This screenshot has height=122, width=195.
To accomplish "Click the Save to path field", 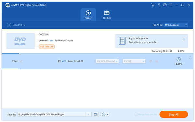I will click(51, 115).
